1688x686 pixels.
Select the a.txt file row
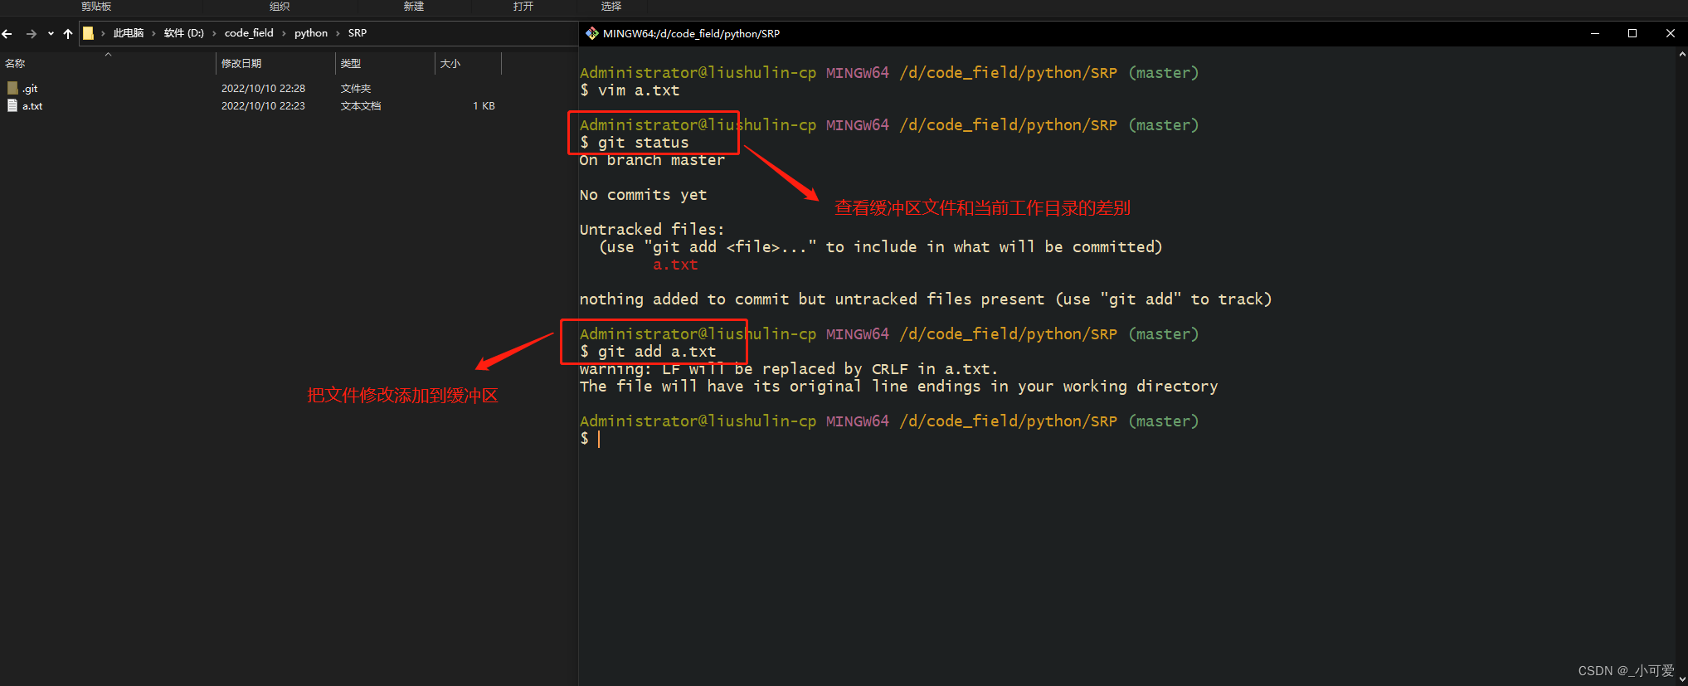pyautogui.click(x=251, y=105)
